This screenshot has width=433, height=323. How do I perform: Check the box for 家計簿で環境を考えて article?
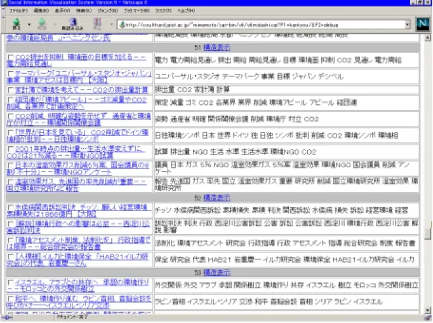(11, 90)
